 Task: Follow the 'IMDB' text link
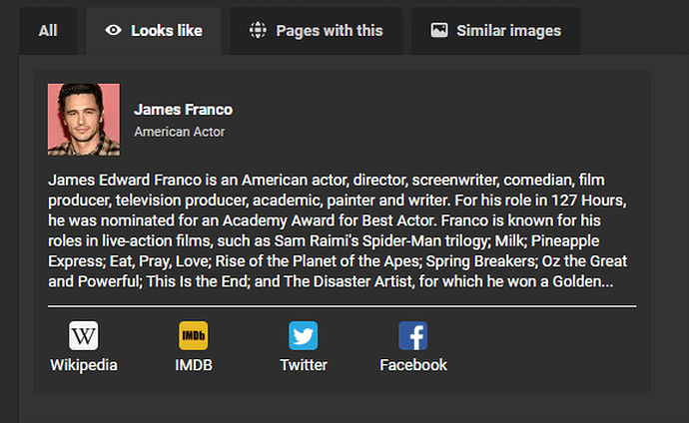pyautogui.click(x=194, y=365)
